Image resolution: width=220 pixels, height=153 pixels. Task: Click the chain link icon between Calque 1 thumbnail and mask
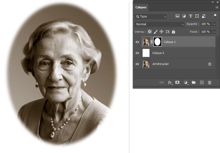click(x=152, y=42)
